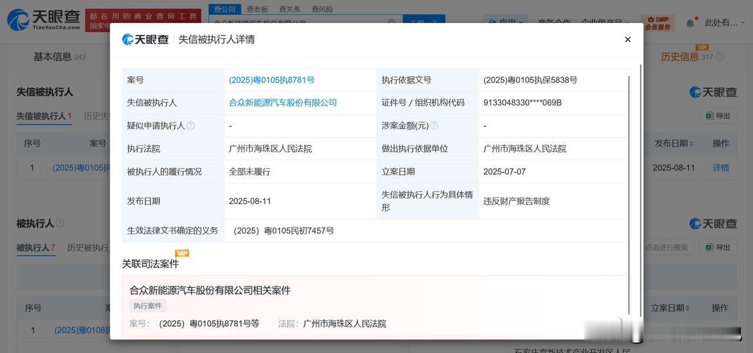Click 证件号 value 9133048330****069B

click(x=522, y=102)
